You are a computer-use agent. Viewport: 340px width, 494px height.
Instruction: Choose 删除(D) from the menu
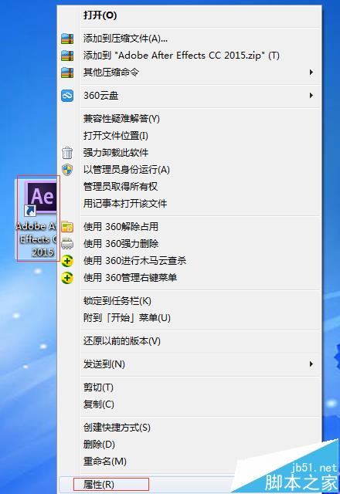pos(189,445)
